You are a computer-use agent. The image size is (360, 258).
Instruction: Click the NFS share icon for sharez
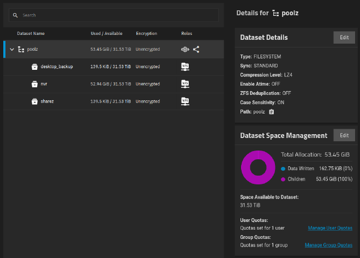tap(185, 101)
